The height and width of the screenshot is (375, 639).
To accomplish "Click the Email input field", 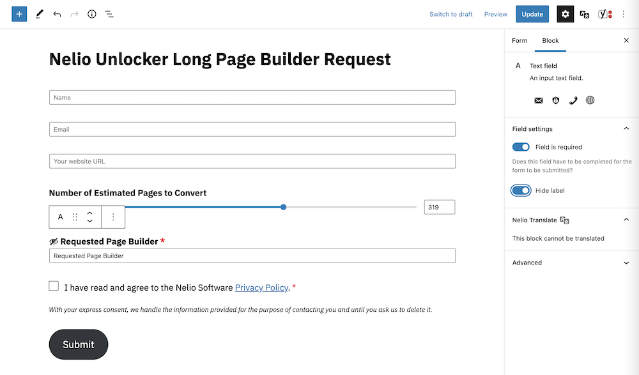I will pyautogui.click(x=252, y=129).
